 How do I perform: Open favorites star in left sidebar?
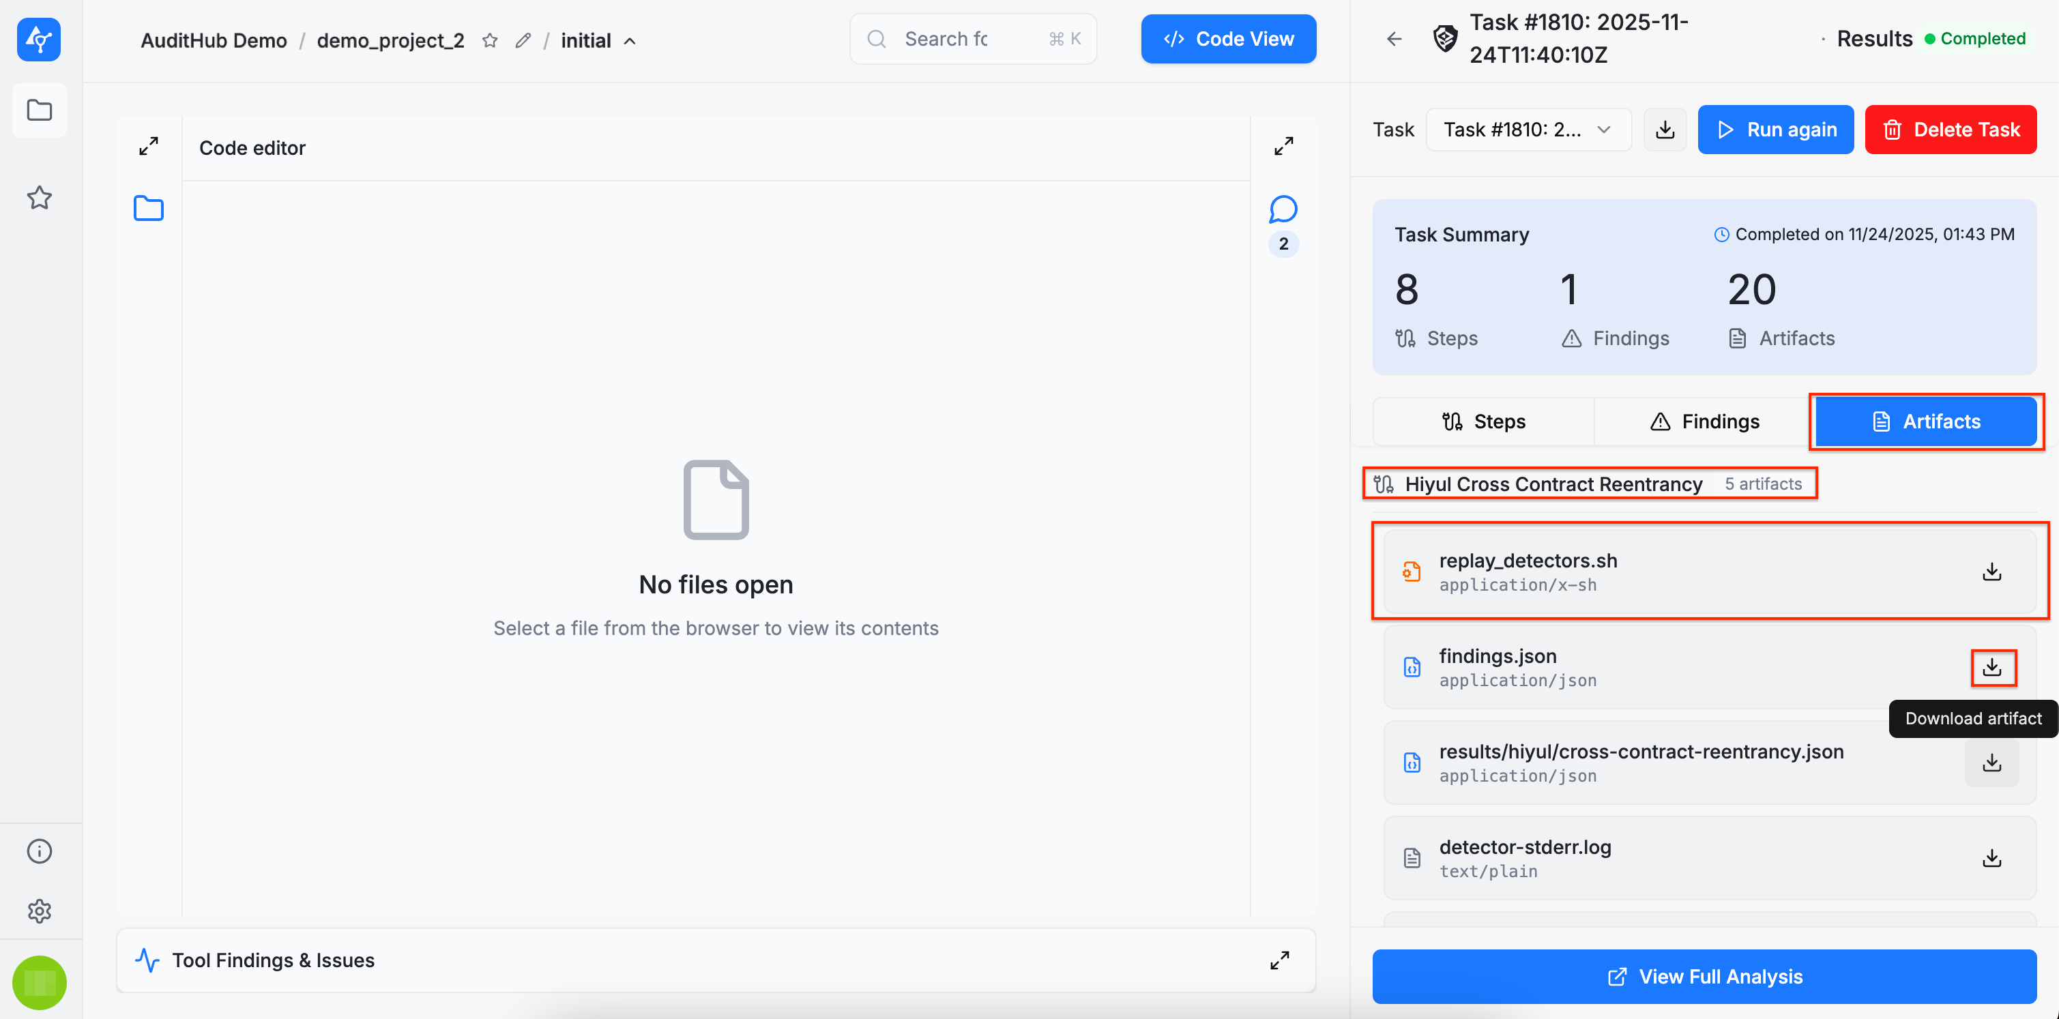pos(39,197)
